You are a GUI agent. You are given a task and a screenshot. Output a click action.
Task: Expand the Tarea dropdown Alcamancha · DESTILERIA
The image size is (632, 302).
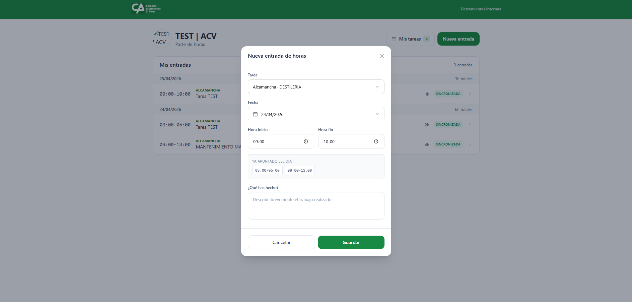click(x=316, y=87)
